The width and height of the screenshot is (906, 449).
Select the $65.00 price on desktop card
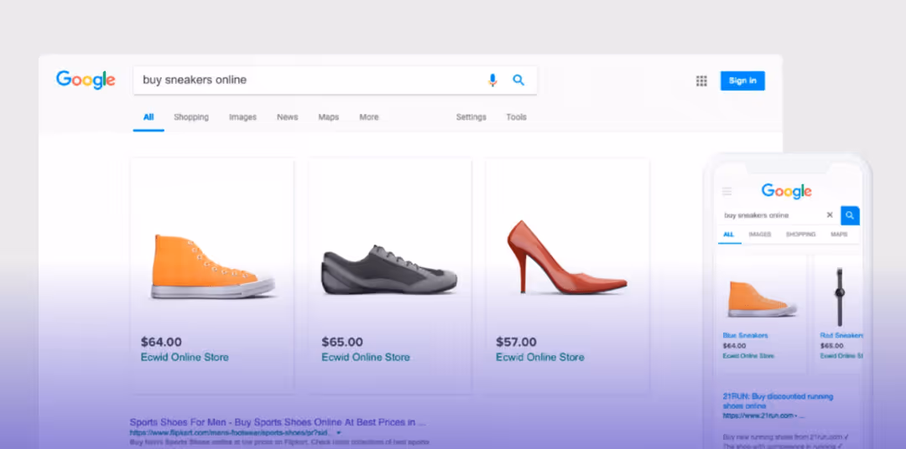pyautogui.click(x=342, y=343)
